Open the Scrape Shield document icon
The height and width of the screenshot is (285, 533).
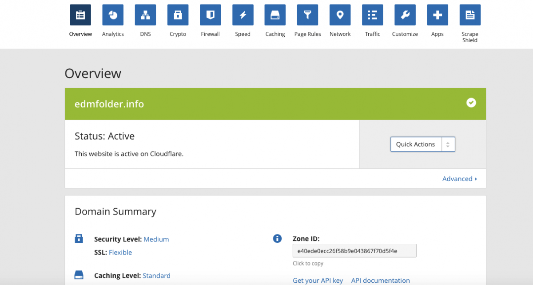tap(470, 15)
